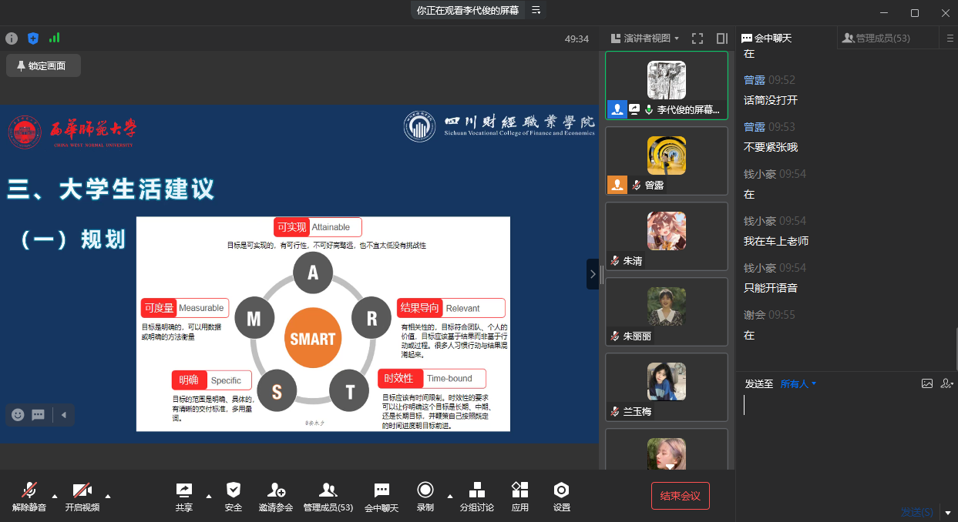Expand the speaker view (演讲者视图) dropdown
958x522 pixels.
pyautogui.click(x=645, y=38)
